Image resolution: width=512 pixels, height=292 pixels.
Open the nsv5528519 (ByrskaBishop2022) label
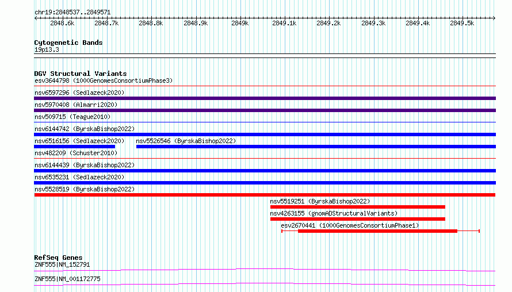(85, 189)
